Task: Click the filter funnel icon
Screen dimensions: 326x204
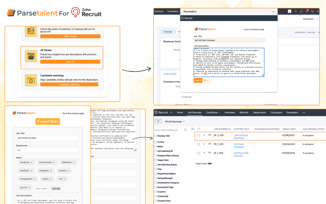Action: coord(158,121)
